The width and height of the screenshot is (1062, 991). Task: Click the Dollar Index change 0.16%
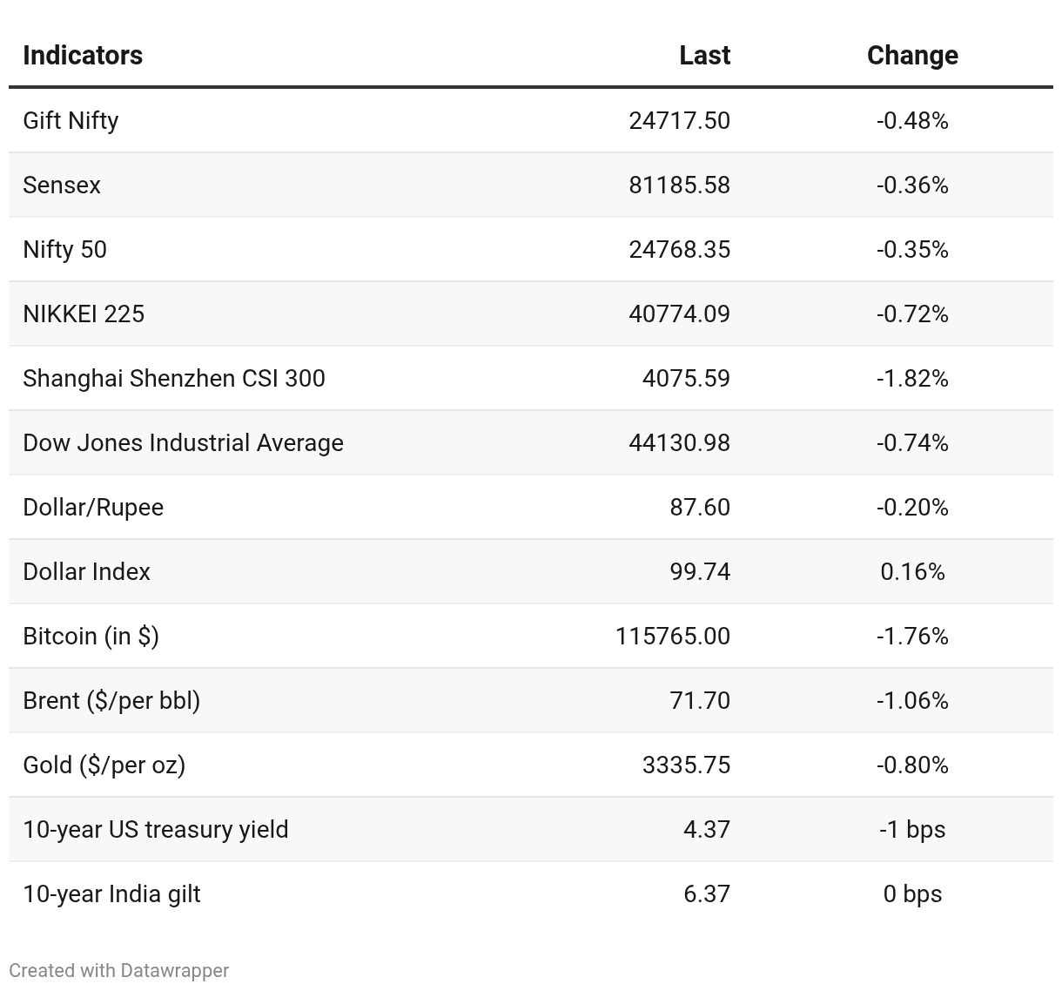click(912, 571)
